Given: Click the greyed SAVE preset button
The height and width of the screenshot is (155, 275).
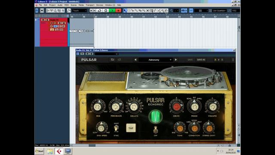Looking at the screenshot, I should tap(190, 60).
